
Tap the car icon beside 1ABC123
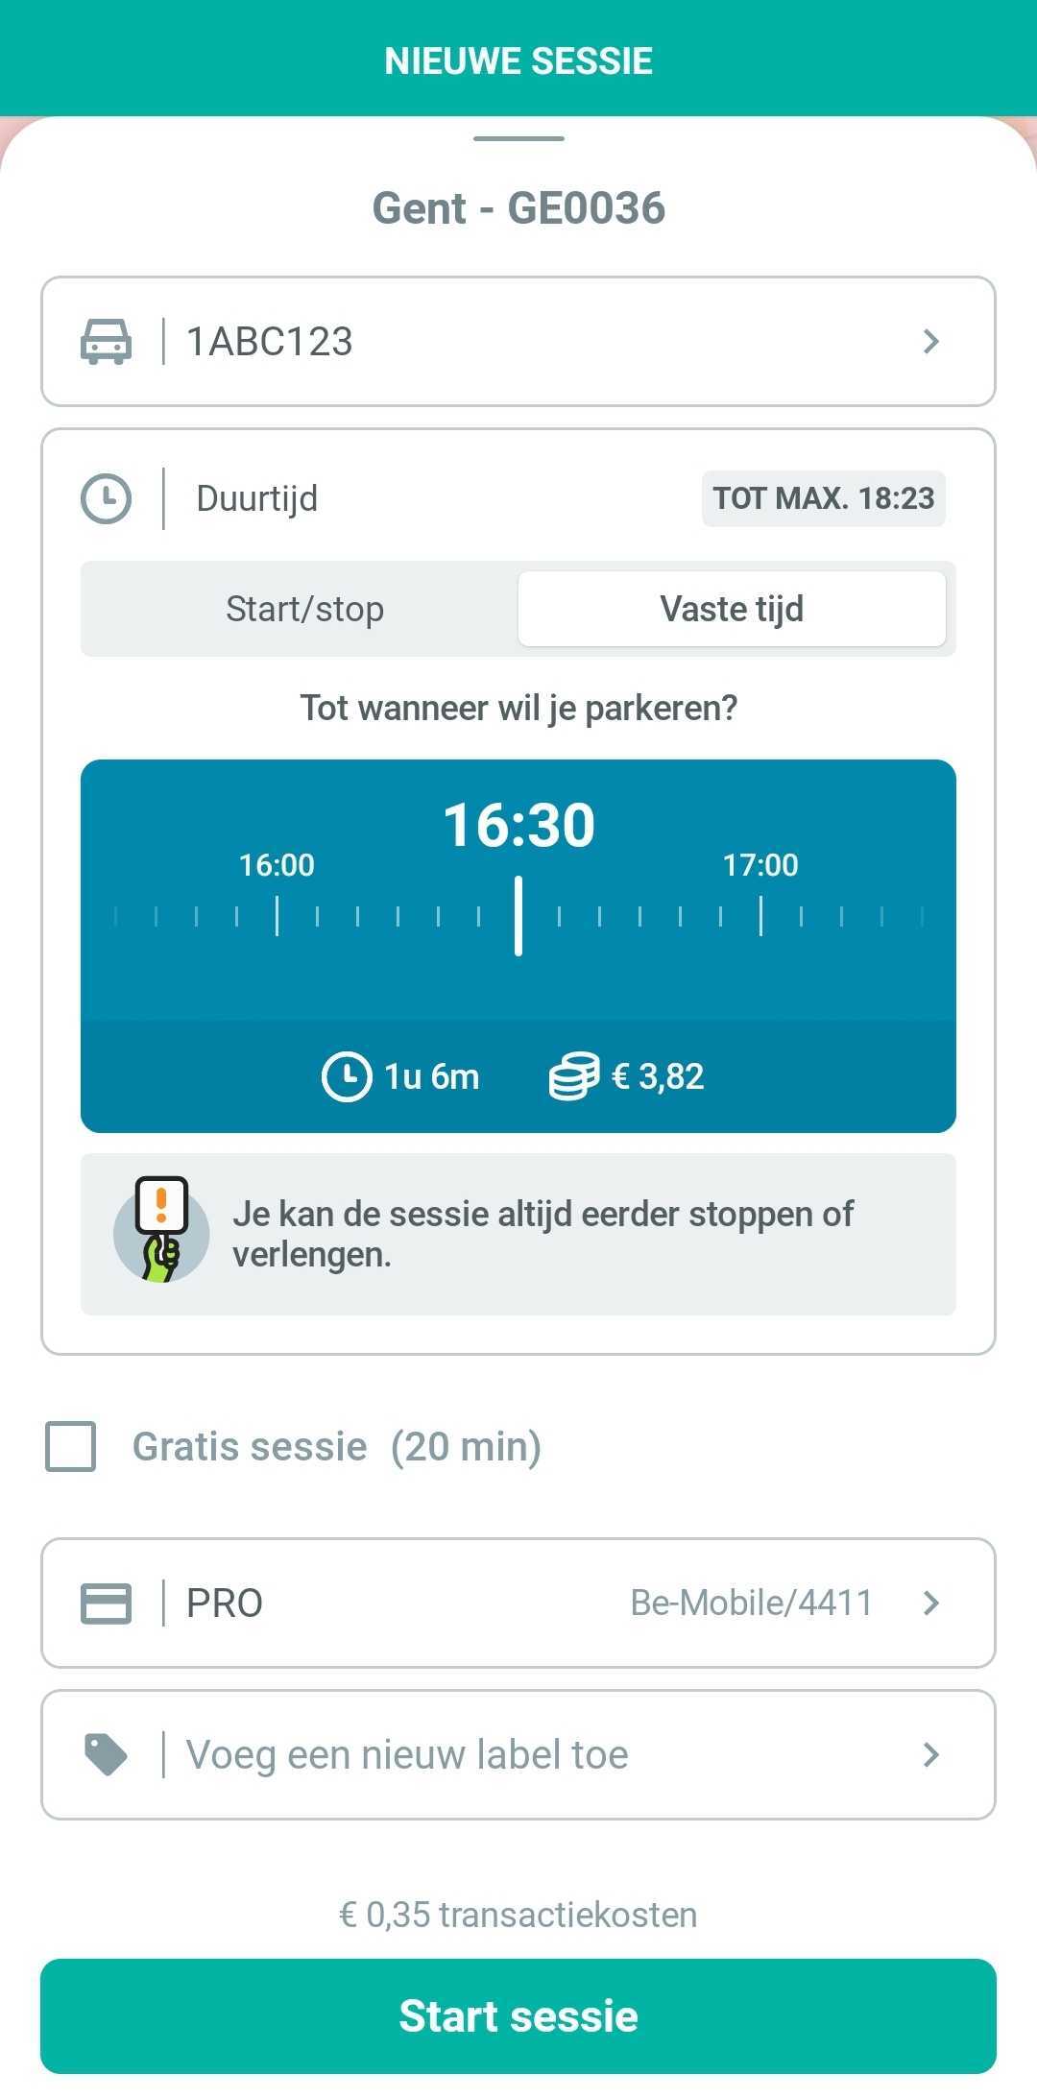(x=106, y=342)
